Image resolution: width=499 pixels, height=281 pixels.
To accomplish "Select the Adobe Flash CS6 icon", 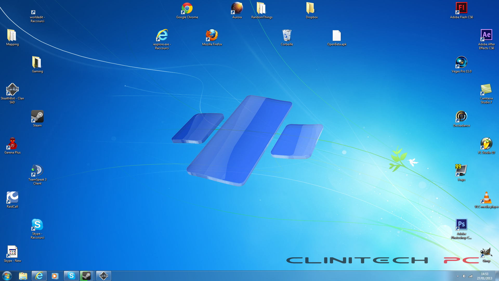I will click(x=462, y=11).
